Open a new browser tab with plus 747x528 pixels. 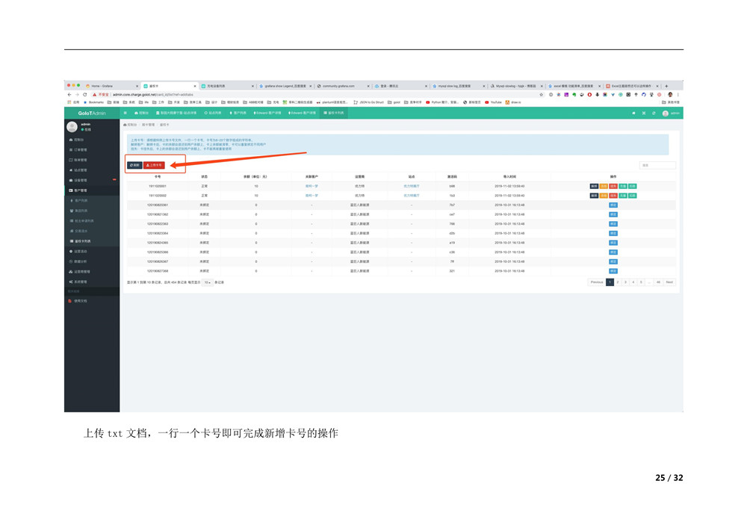click(666, 86)
